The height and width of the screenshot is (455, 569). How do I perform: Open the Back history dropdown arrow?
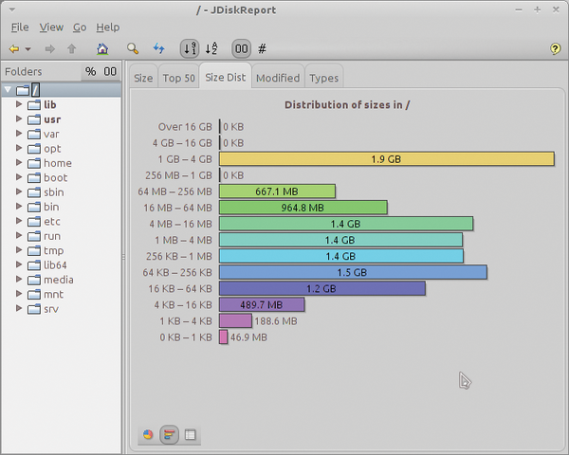tap(28, 49)
